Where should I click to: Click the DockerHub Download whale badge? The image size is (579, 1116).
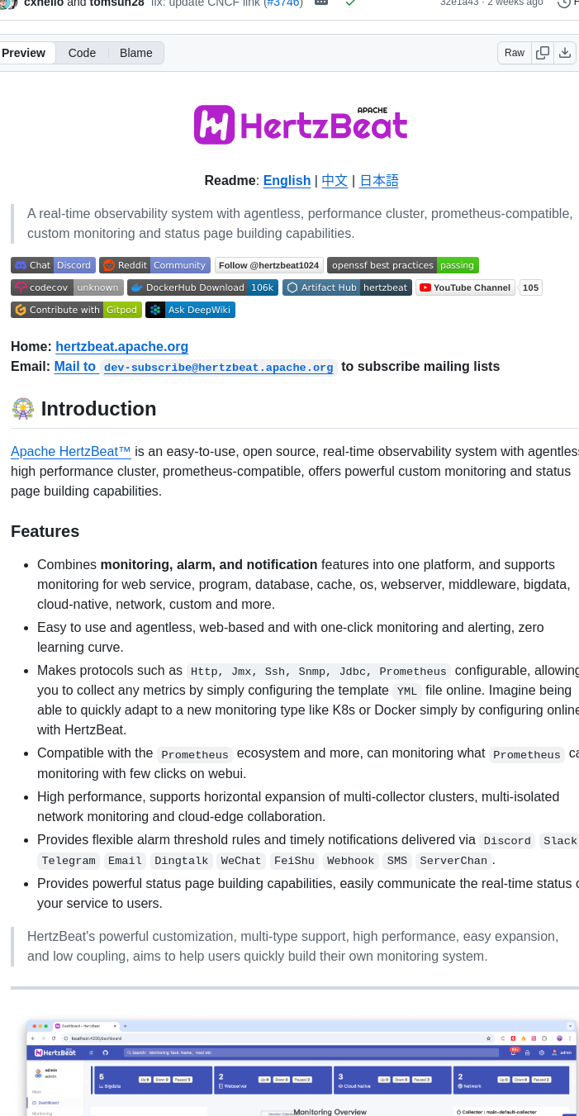click(202, 287)
